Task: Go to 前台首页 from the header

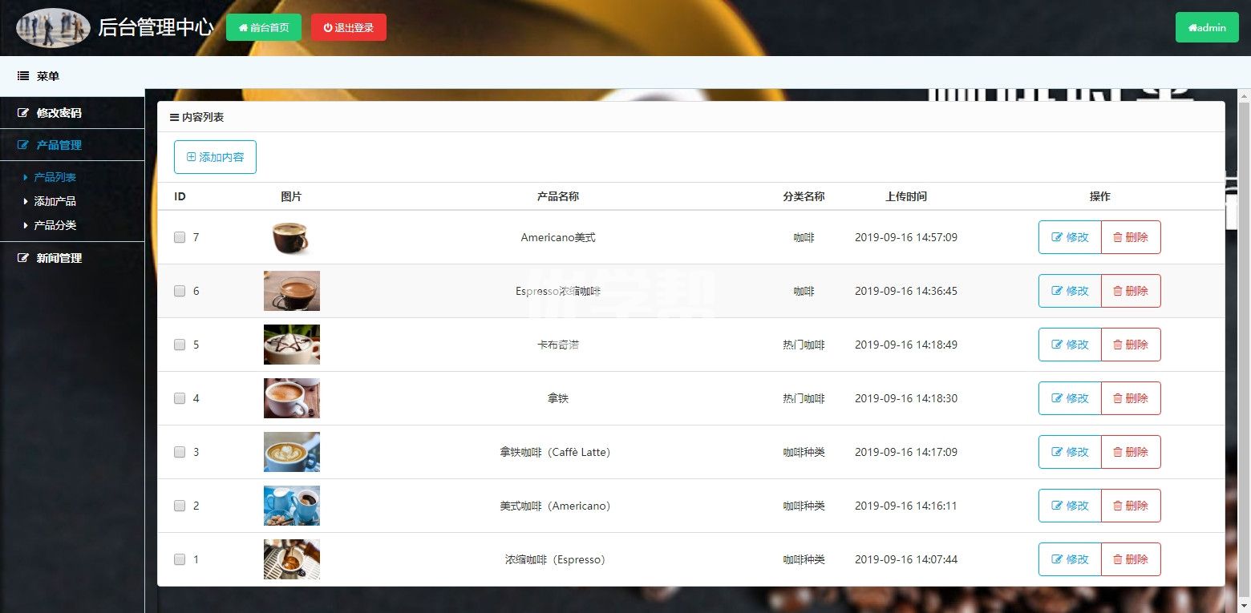Action: (264, 27)
